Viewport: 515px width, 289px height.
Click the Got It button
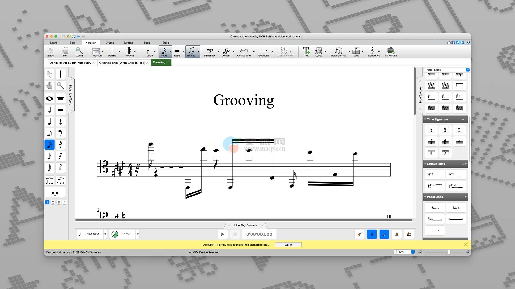(x=288, y=245)
